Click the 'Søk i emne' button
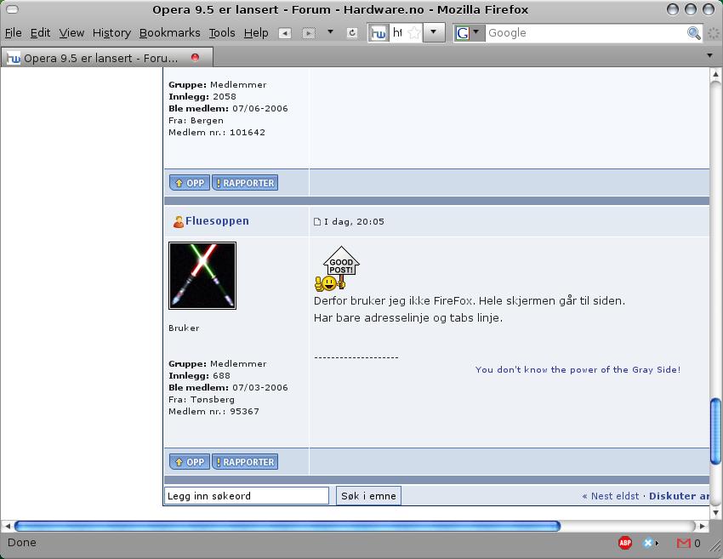 coord(368,496)
